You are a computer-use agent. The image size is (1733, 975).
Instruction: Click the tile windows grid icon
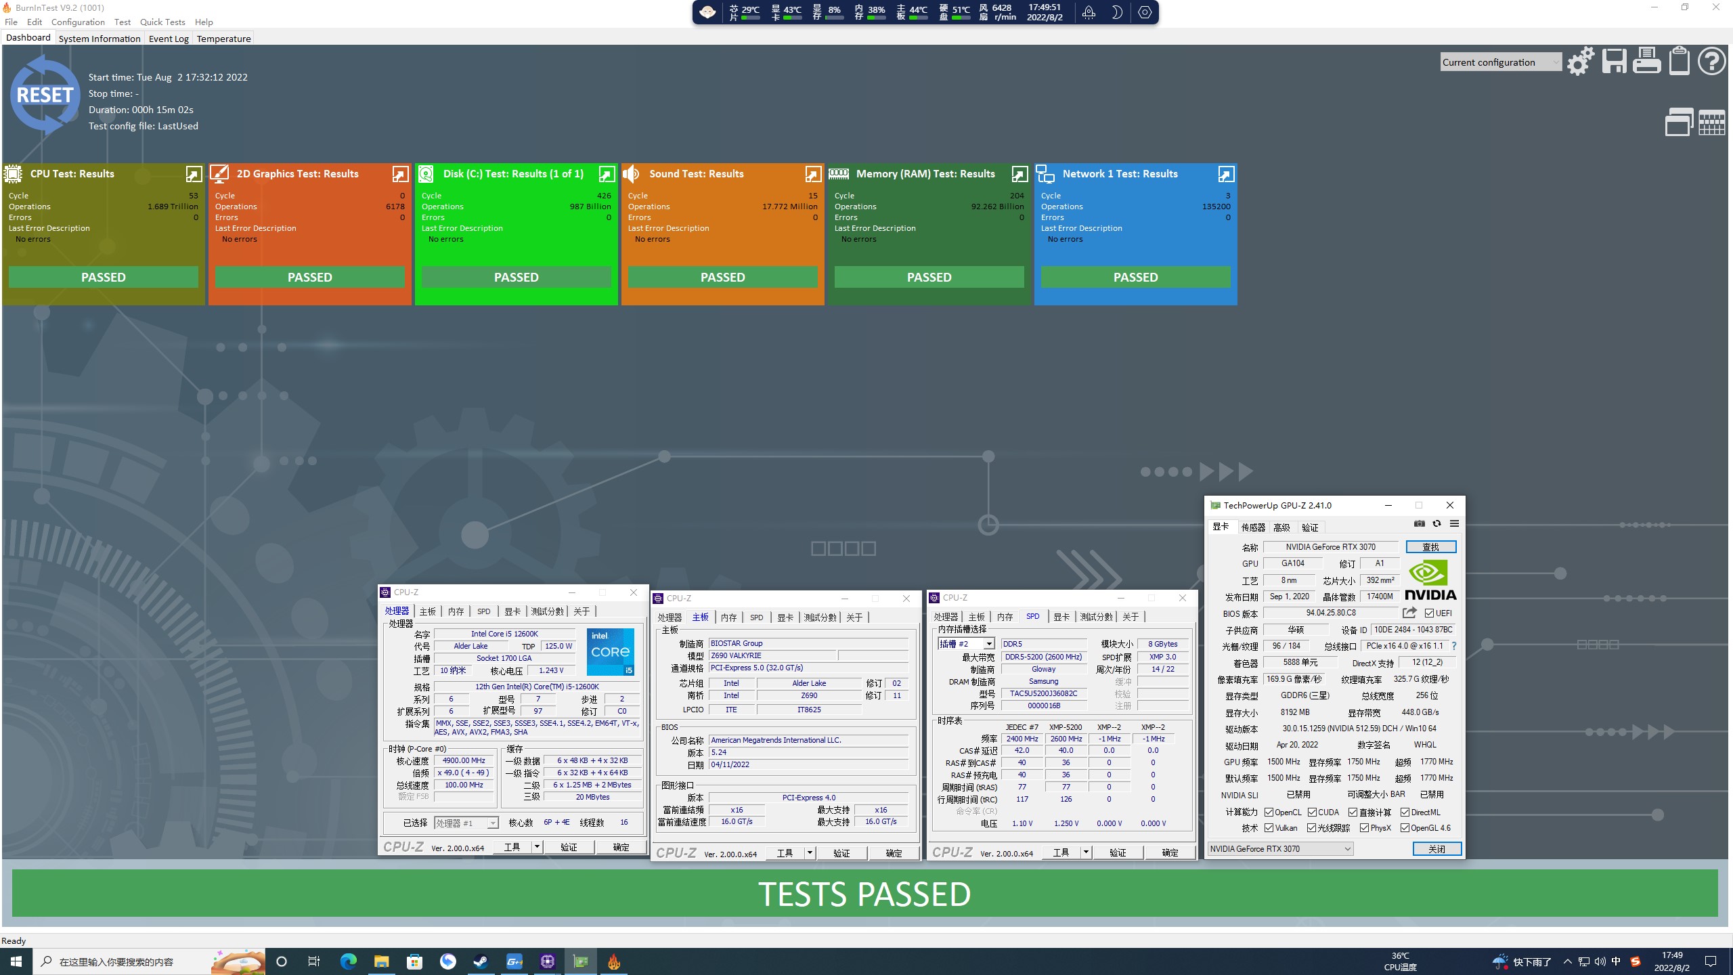(1711, 123)
